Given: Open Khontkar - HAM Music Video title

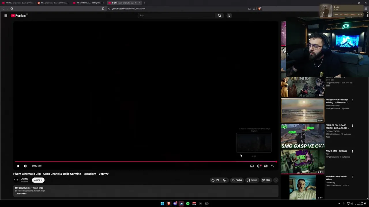Looking at the screenshot, I should pyautogui.click(x=336, y=178).
